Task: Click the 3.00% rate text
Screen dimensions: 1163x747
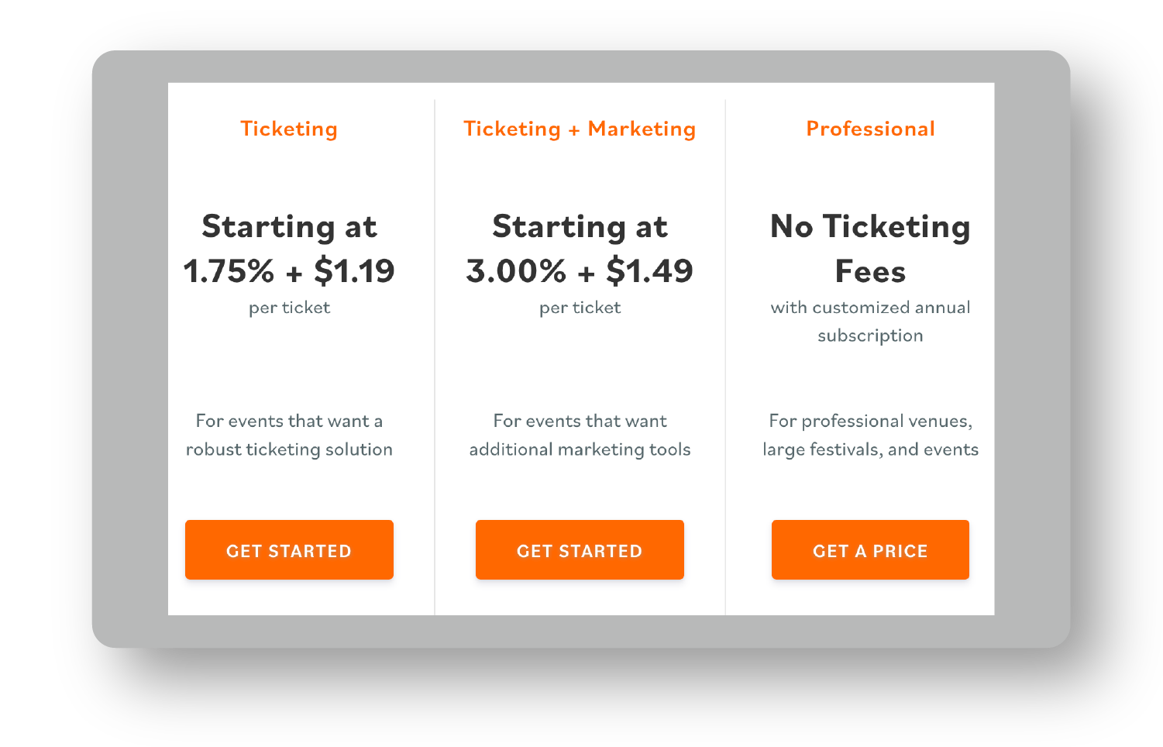Action: pos(516,271)
